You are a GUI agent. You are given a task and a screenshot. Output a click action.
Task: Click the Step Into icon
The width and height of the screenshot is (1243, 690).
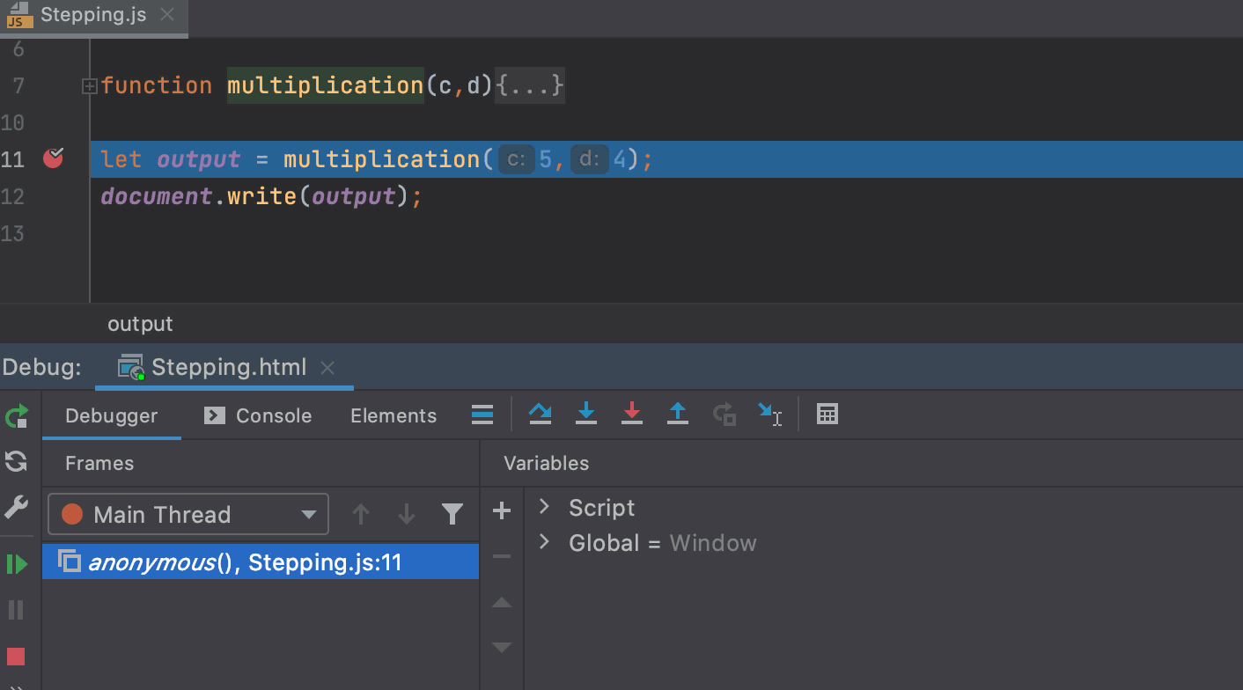click(585, 414)
